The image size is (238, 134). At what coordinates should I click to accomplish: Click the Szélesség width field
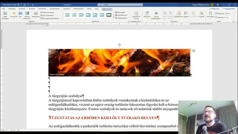228,17
